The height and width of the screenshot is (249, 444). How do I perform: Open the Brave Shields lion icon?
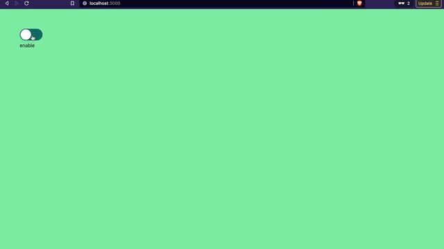[359, 3]
